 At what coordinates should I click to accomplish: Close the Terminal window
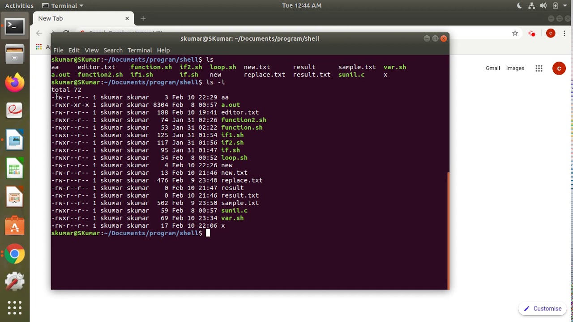click(x=444, y=38)
